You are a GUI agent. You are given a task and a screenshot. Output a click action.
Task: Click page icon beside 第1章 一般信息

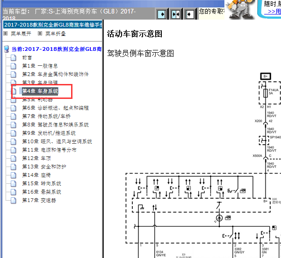coord(14,66)
